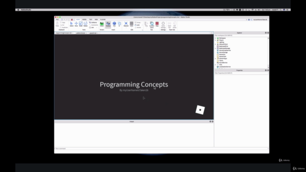This screenshot has width=306, height=172.
Task: Open the Terrain Editor
Action: [x=102, y=24]
